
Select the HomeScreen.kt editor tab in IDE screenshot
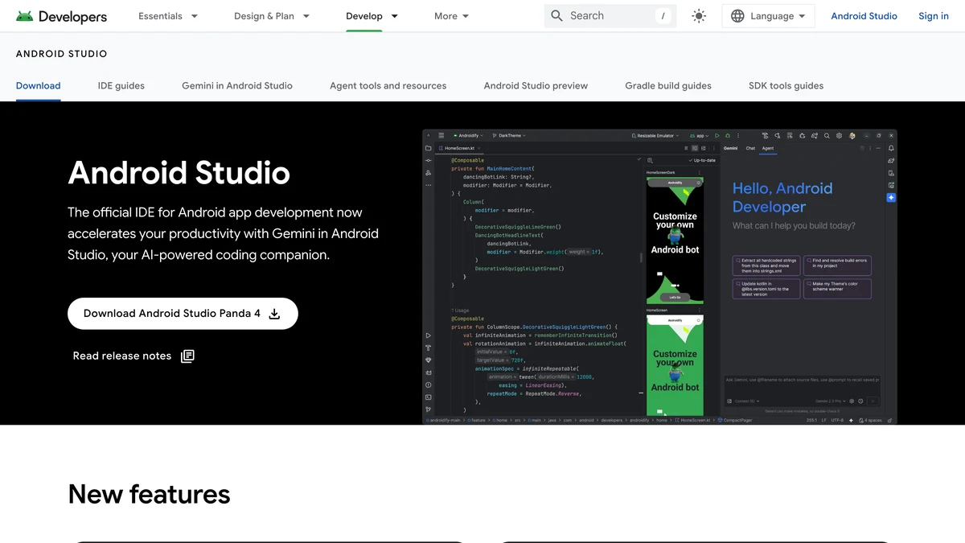(x=459, y=148)
